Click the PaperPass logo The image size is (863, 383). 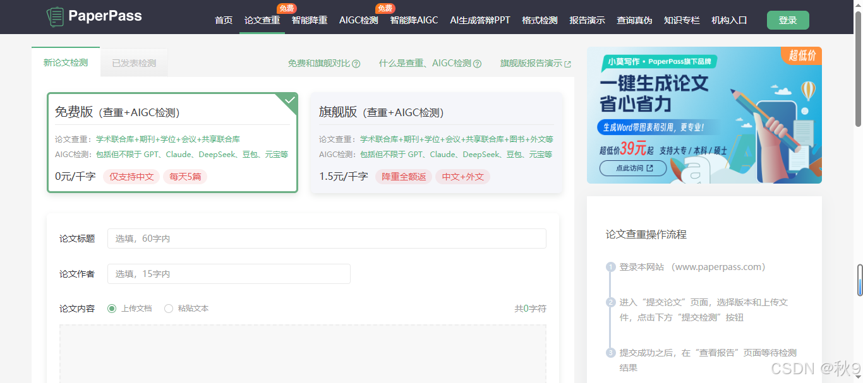(95, 16)
